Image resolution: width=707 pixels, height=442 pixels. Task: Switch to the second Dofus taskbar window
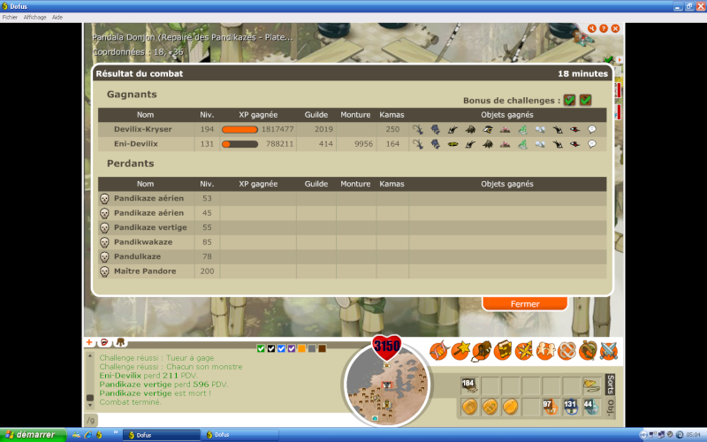point(239,435)
